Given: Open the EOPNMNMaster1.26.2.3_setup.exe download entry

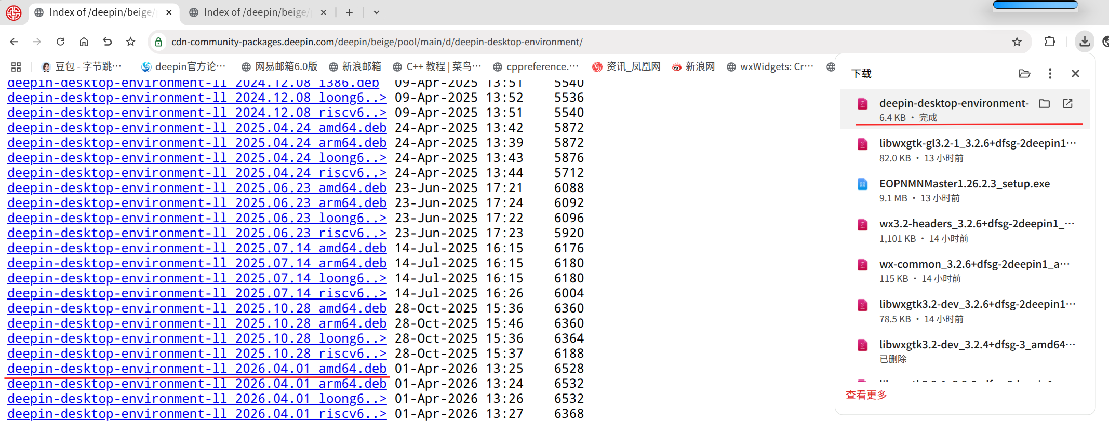Looking at the screenshot, I should (965, 190).
